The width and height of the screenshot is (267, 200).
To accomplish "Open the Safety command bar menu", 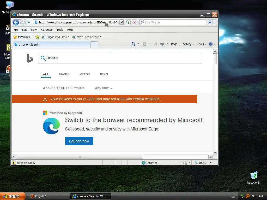I will [x=189, y=44].
